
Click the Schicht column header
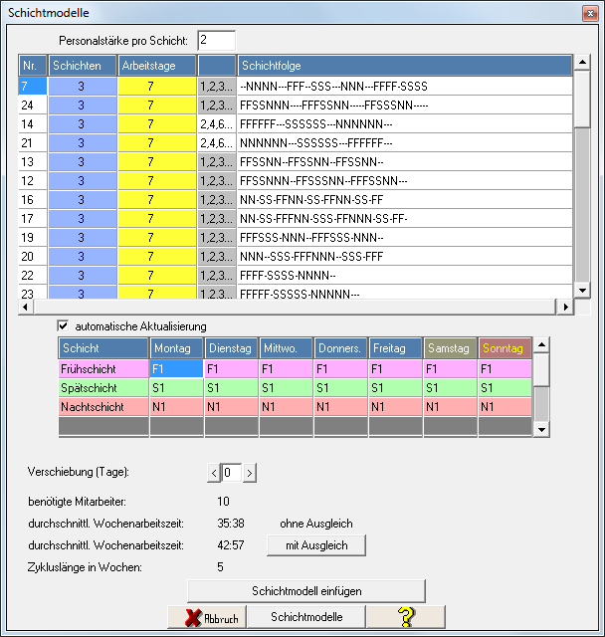pyautogui.click(x=103, y=348)
